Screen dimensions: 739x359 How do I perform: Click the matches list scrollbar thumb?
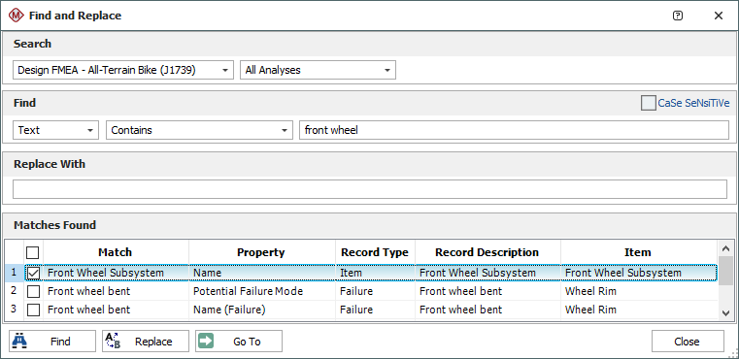[725, 271]
